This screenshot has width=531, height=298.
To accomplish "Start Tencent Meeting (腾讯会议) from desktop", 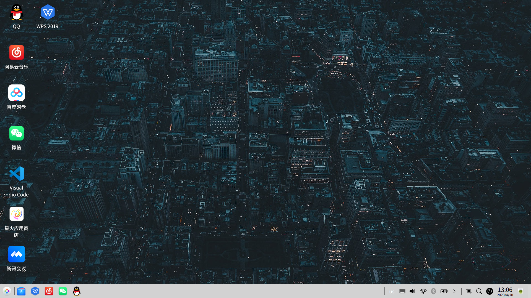I will (x=16, y=254).
